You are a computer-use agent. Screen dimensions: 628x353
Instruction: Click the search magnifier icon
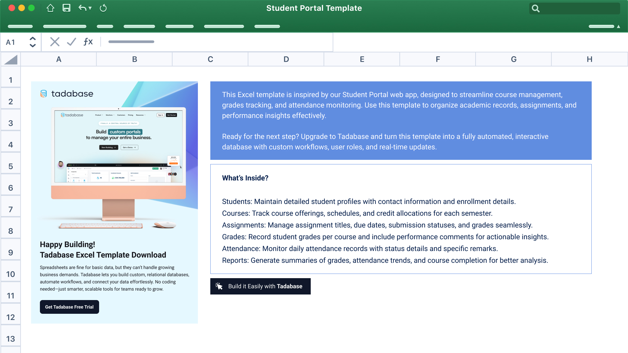click(535, 8)
